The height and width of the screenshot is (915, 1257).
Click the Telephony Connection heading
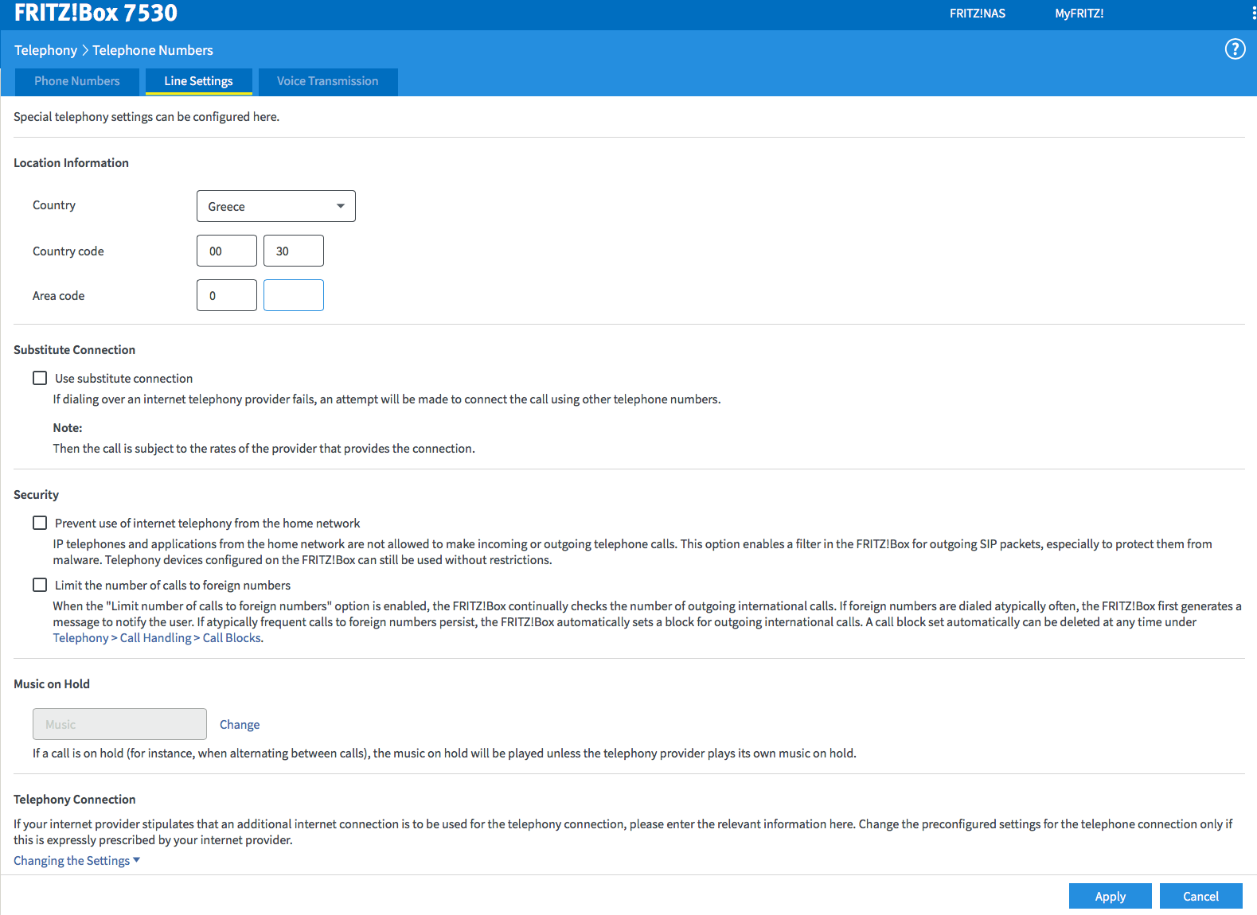coord(74,800)
